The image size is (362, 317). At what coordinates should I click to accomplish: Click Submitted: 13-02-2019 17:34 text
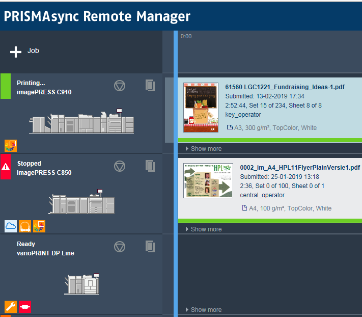pyautogui.click(x=265, y=96)
